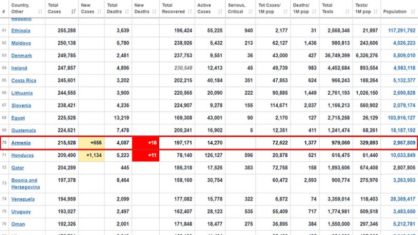Open the Qatar country link
Image resolution: width=418 pixels, height=235 pixels.
[x=18, y=168]
